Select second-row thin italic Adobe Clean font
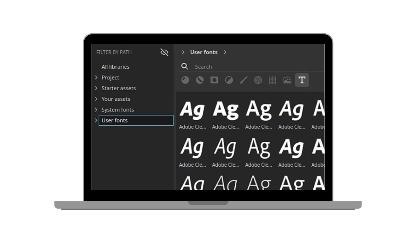The image size is (416, 243). point(226,152)
